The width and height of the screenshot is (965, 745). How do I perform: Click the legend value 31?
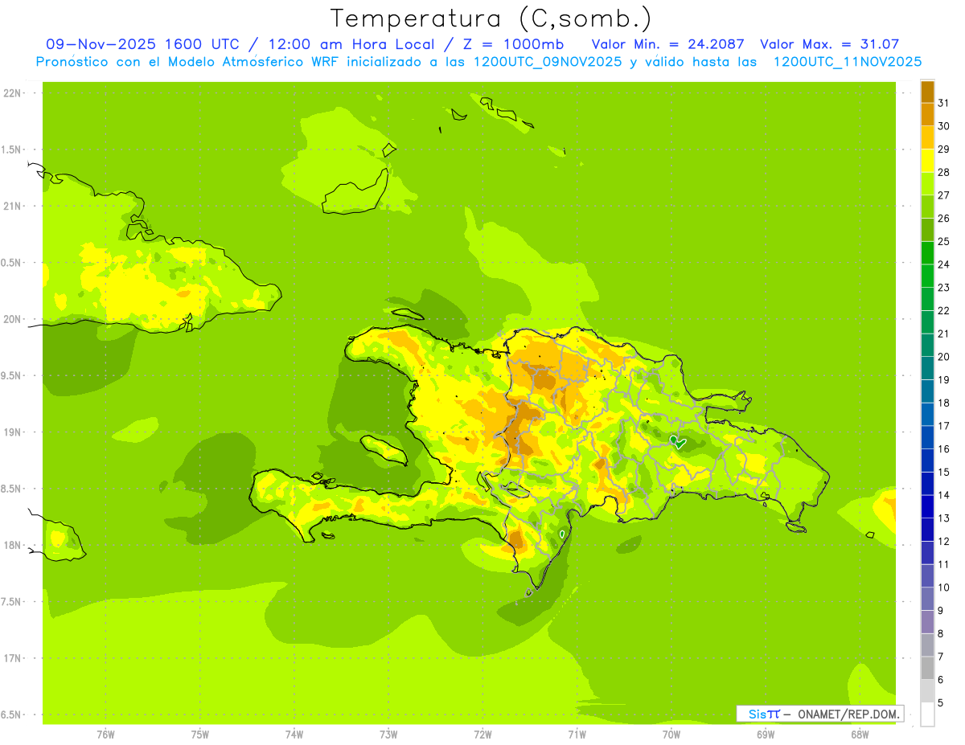coord(943,103)
